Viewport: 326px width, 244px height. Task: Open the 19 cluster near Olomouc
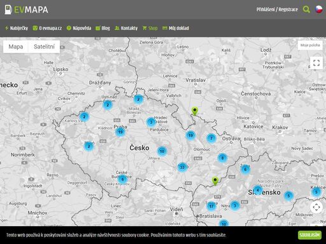pyautogui.click(x=190, y=135)
